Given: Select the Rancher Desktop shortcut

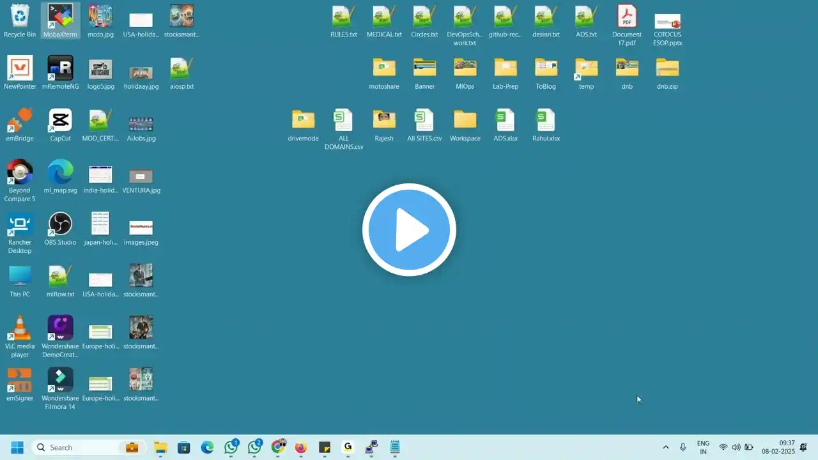Looking at the screenshot, I should point(20,233).
